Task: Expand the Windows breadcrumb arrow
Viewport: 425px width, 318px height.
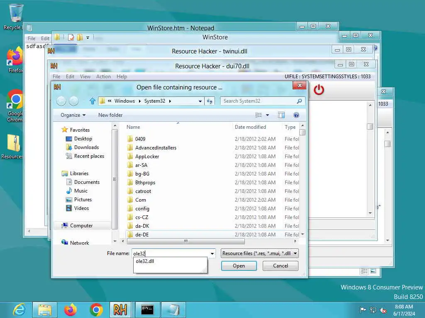Action: (x=139, y=101)
